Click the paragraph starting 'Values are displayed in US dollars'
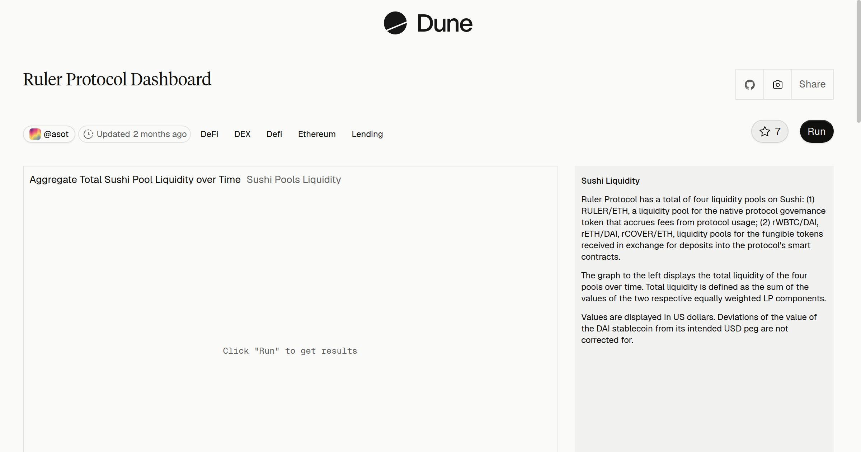 (x=699, y=329)
